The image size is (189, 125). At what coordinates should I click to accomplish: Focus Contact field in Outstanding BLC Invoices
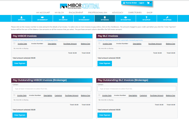137,89
